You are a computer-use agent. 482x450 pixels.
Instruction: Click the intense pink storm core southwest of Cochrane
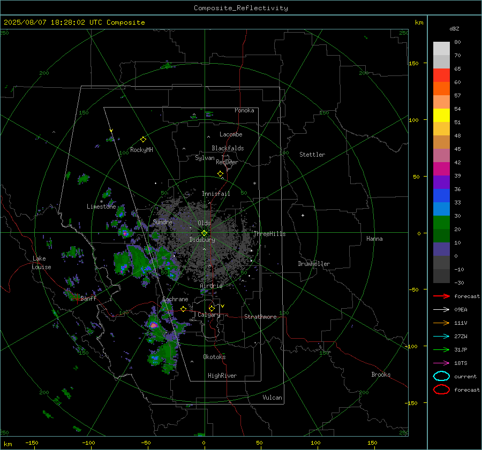click(154, 325)
